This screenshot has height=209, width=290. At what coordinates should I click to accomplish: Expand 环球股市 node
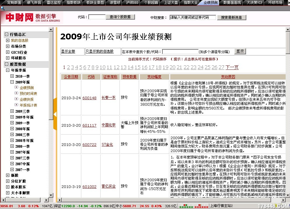pos(8,58)
